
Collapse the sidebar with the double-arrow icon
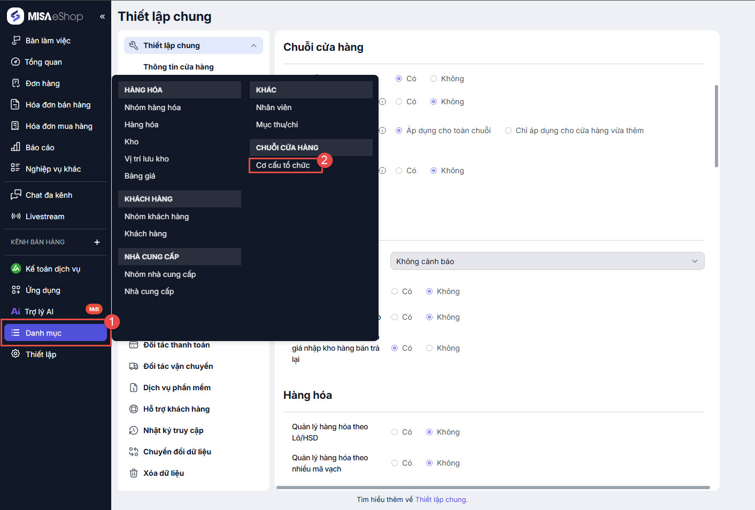point(102,17)
